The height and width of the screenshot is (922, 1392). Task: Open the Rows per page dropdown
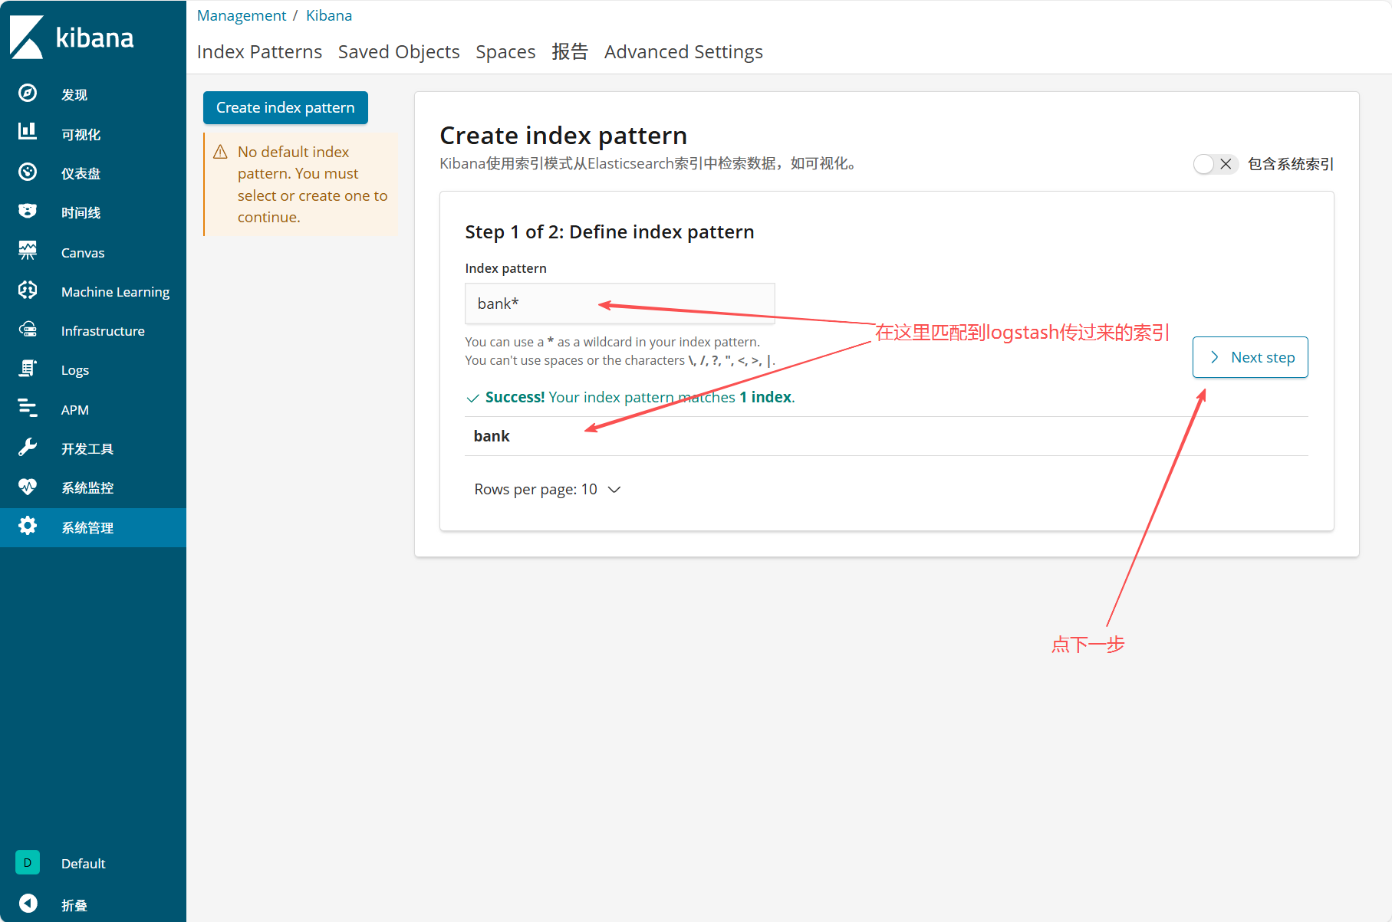pos(548,489)
